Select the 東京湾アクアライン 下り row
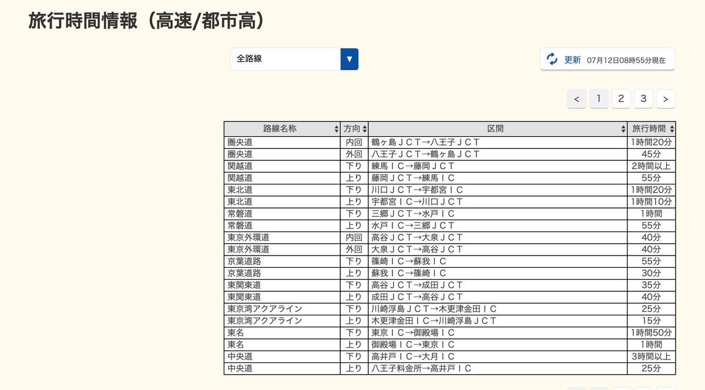This screenshot has width=705, height=390. click(x=449, y=309)
